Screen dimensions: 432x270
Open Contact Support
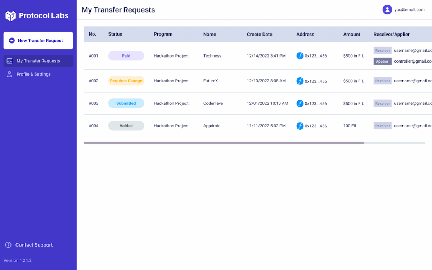(x=34, y=245)
